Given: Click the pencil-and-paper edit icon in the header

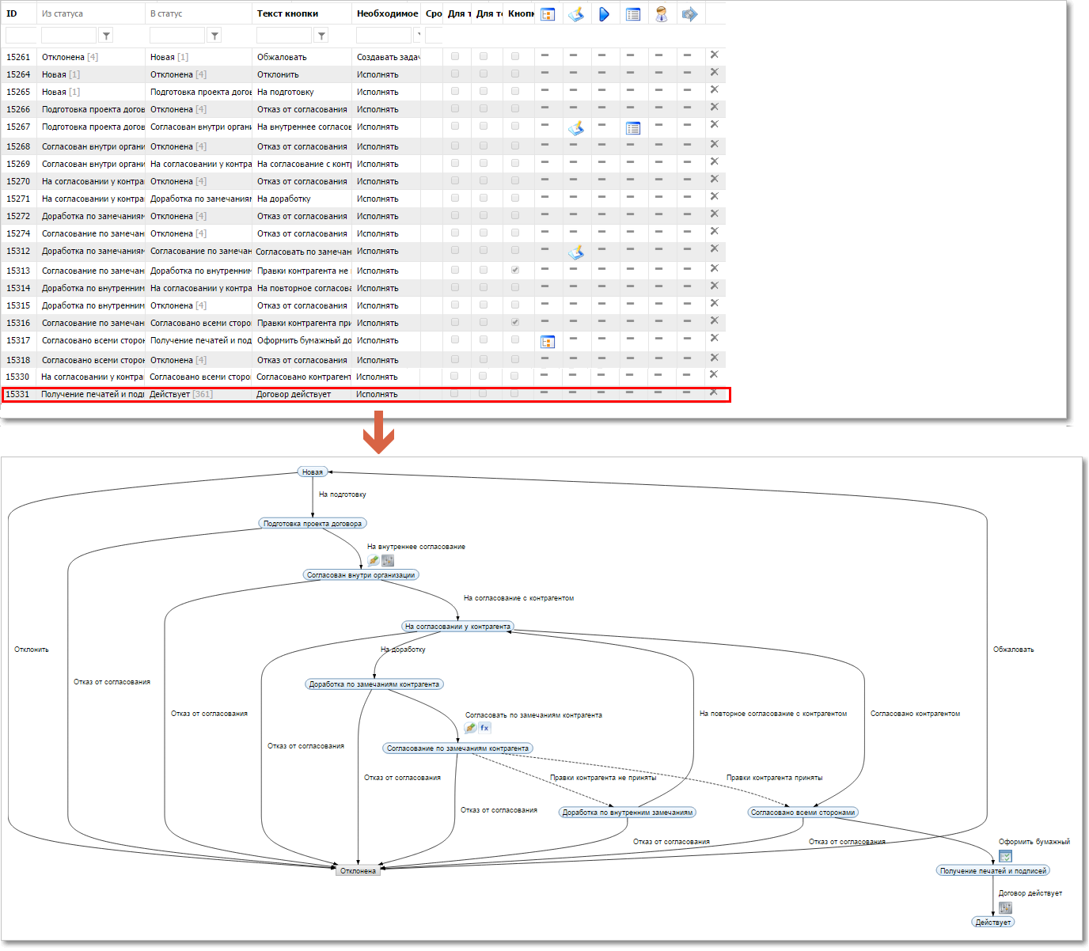Looking at the screenshot, I should [x=576, y=14].
